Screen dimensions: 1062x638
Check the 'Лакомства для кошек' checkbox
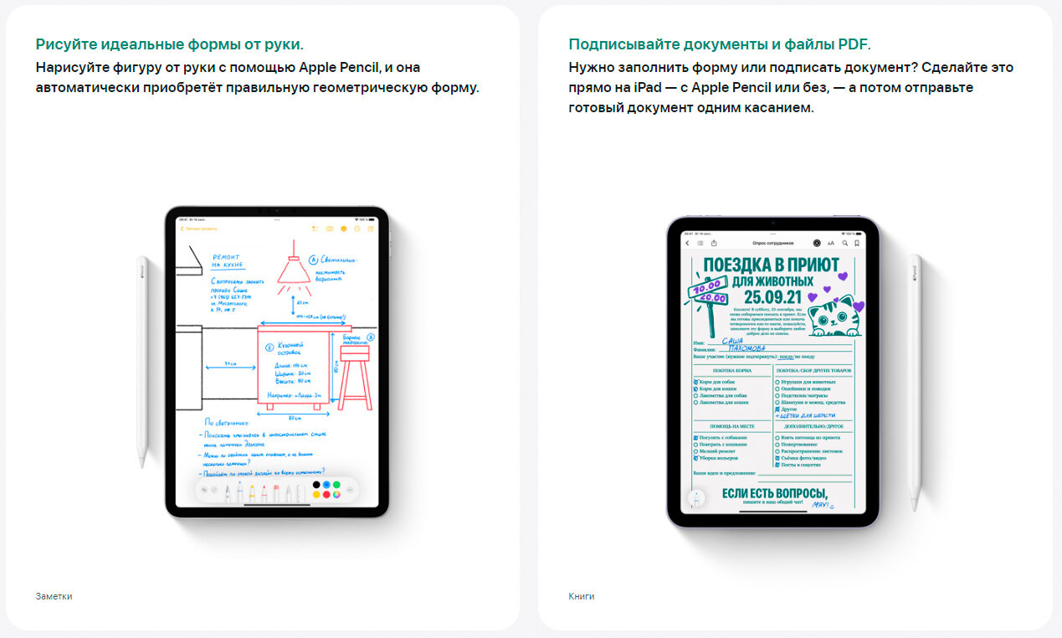(x=695, y=403)
